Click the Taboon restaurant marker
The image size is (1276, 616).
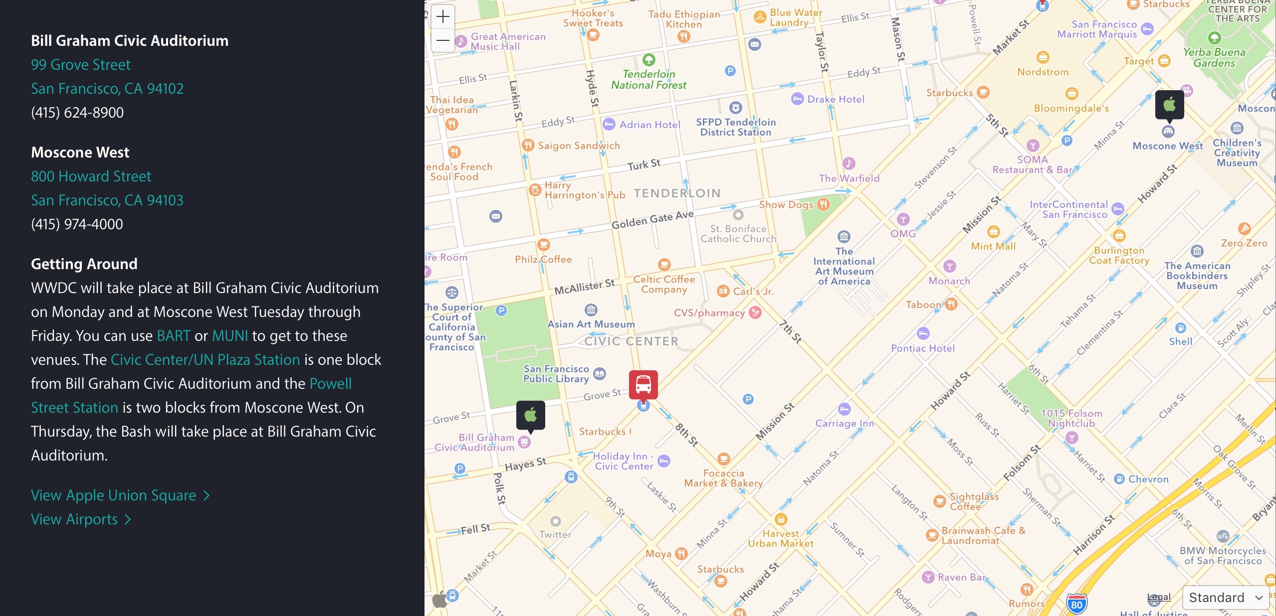(951, 304)
